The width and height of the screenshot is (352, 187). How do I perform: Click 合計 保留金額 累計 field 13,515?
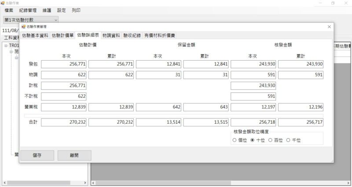(x=206, y=122)
